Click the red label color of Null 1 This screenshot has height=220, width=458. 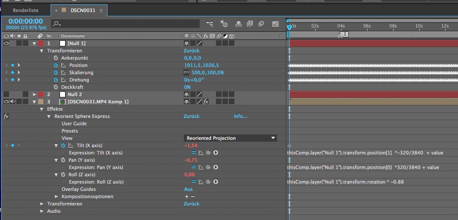pos(41,43)
